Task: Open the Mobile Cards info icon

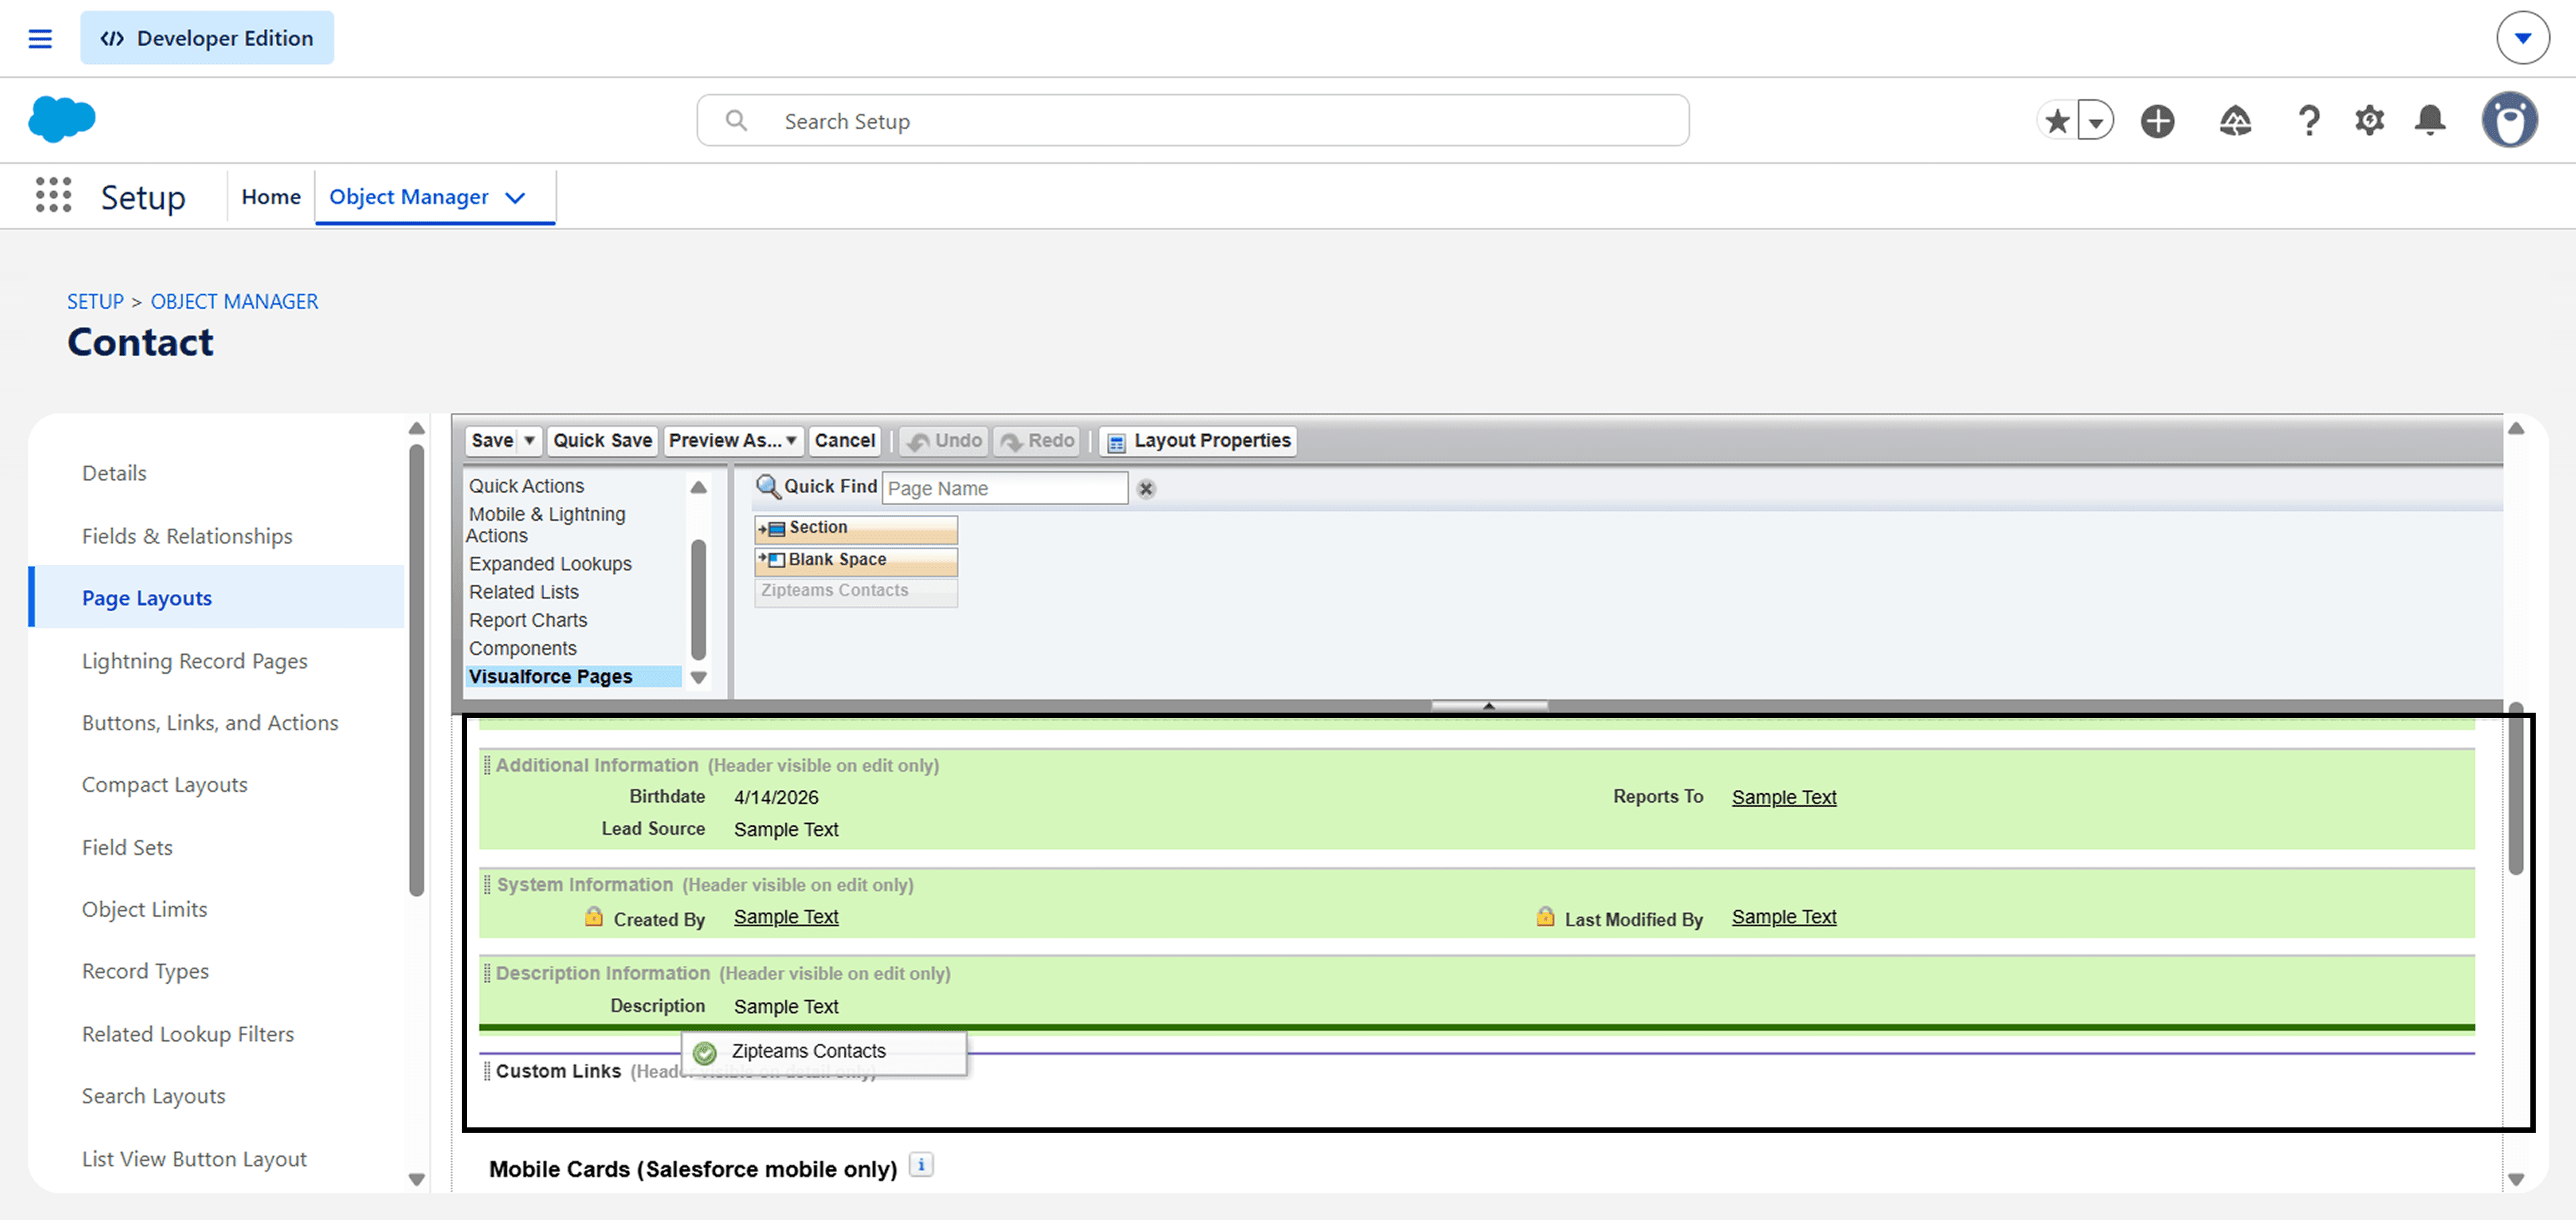Action: 921,1165
